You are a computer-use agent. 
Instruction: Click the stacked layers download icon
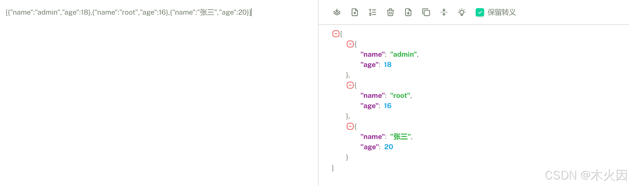[x=337, y=12]
